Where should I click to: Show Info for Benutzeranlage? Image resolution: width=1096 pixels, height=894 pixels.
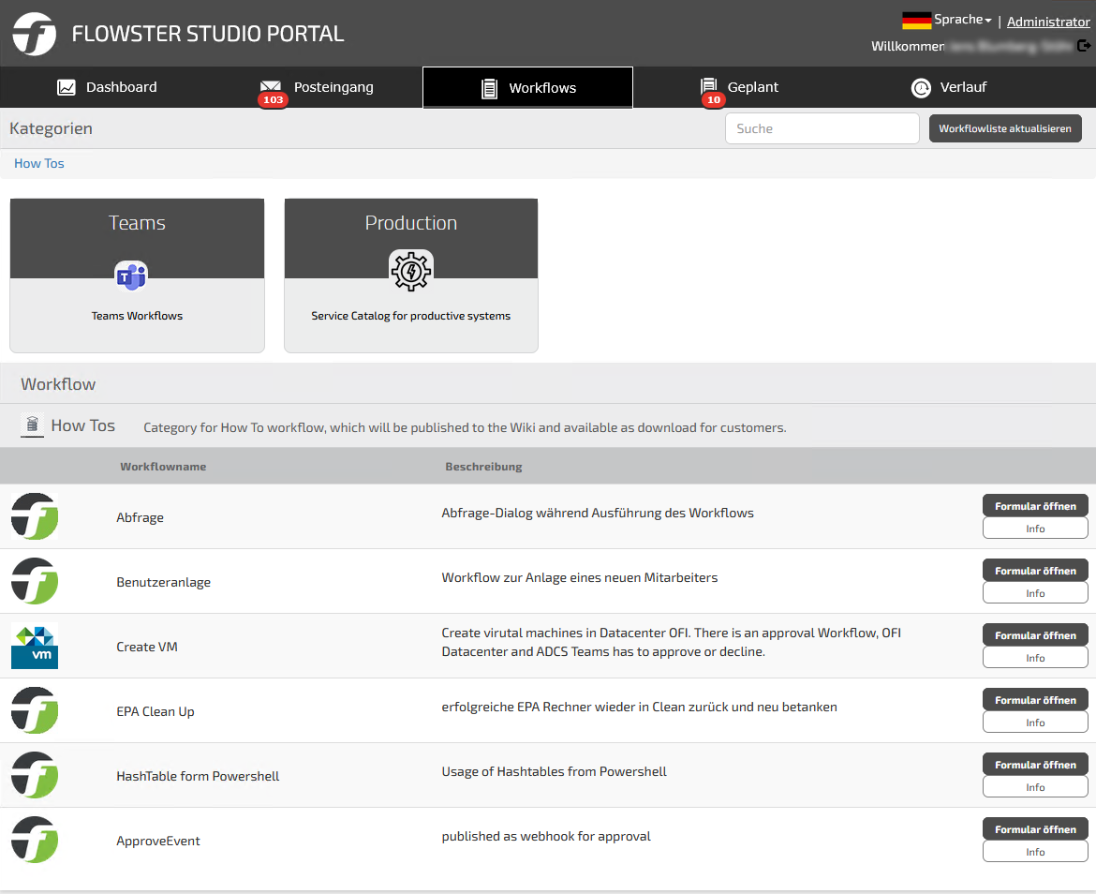1035,593
